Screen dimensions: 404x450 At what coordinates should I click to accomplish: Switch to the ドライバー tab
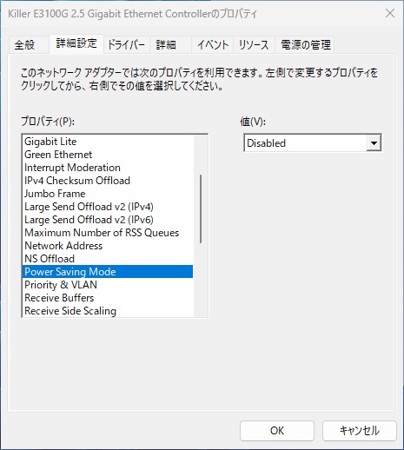coord(126,45)
